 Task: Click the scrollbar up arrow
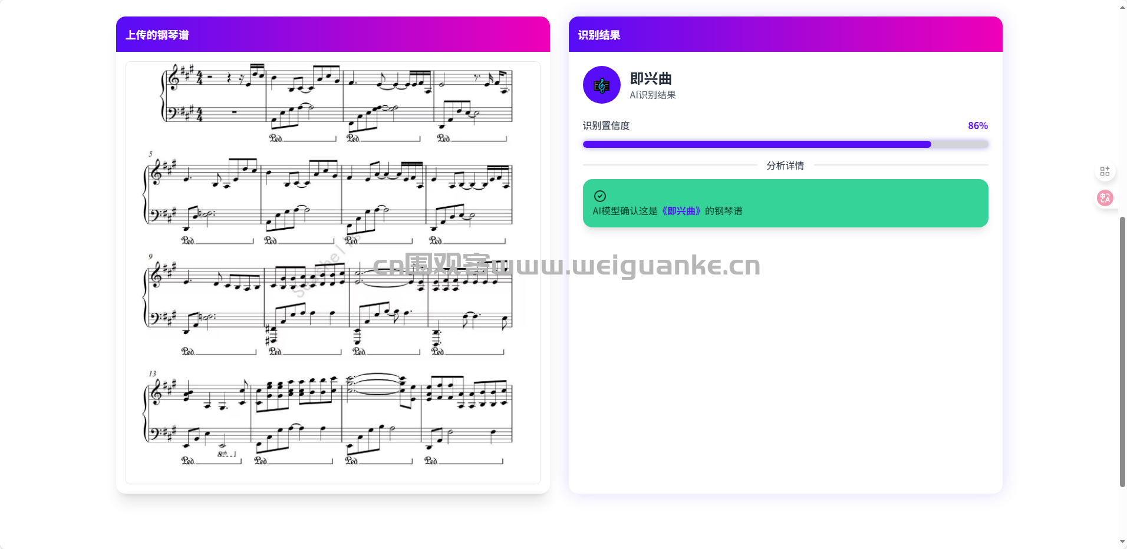pyautogui.click(x=1122, y=7)
